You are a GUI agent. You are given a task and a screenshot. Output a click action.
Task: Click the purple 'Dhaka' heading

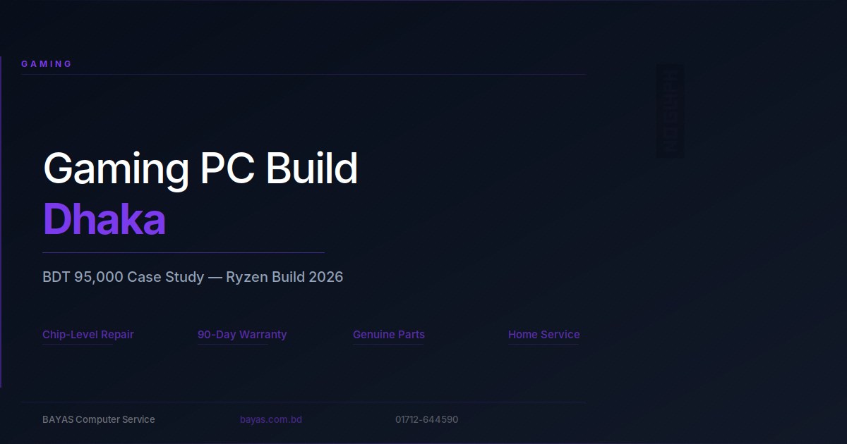pos(104,219)
